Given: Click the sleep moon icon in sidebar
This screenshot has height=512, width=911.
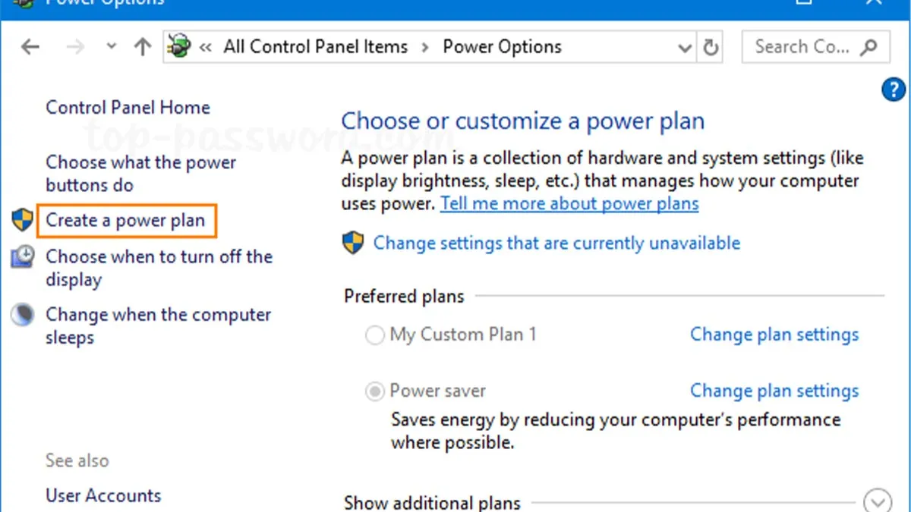Looking at the screenshot, I should pos(23,315).
